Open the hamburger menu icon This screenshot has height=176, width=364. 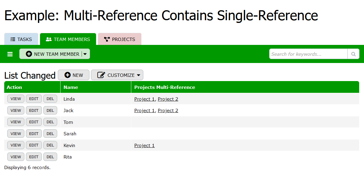[10, 54]
